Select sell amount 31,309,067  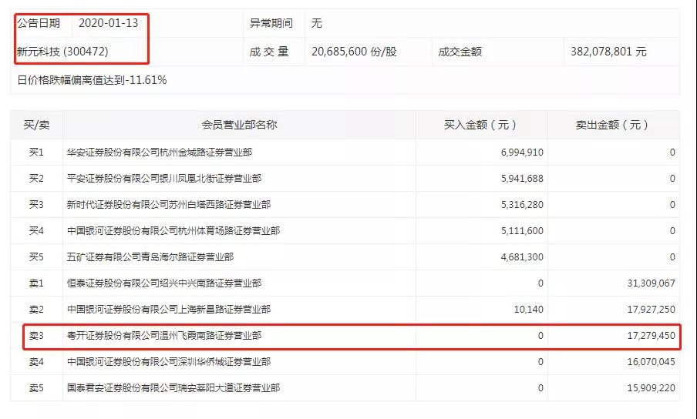(652, 283)
